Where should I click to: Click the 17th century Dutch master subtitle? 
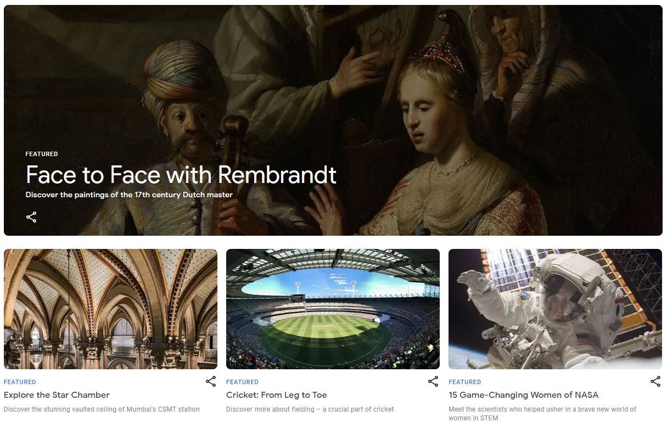click(129, 195)
